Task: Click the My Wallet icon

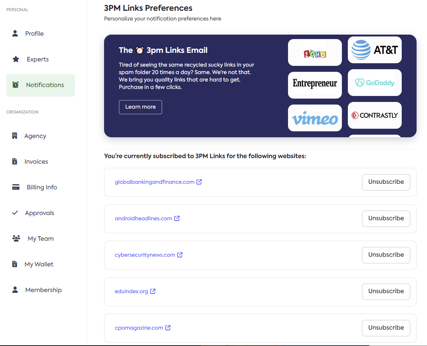Action: [x=15, y=264]
